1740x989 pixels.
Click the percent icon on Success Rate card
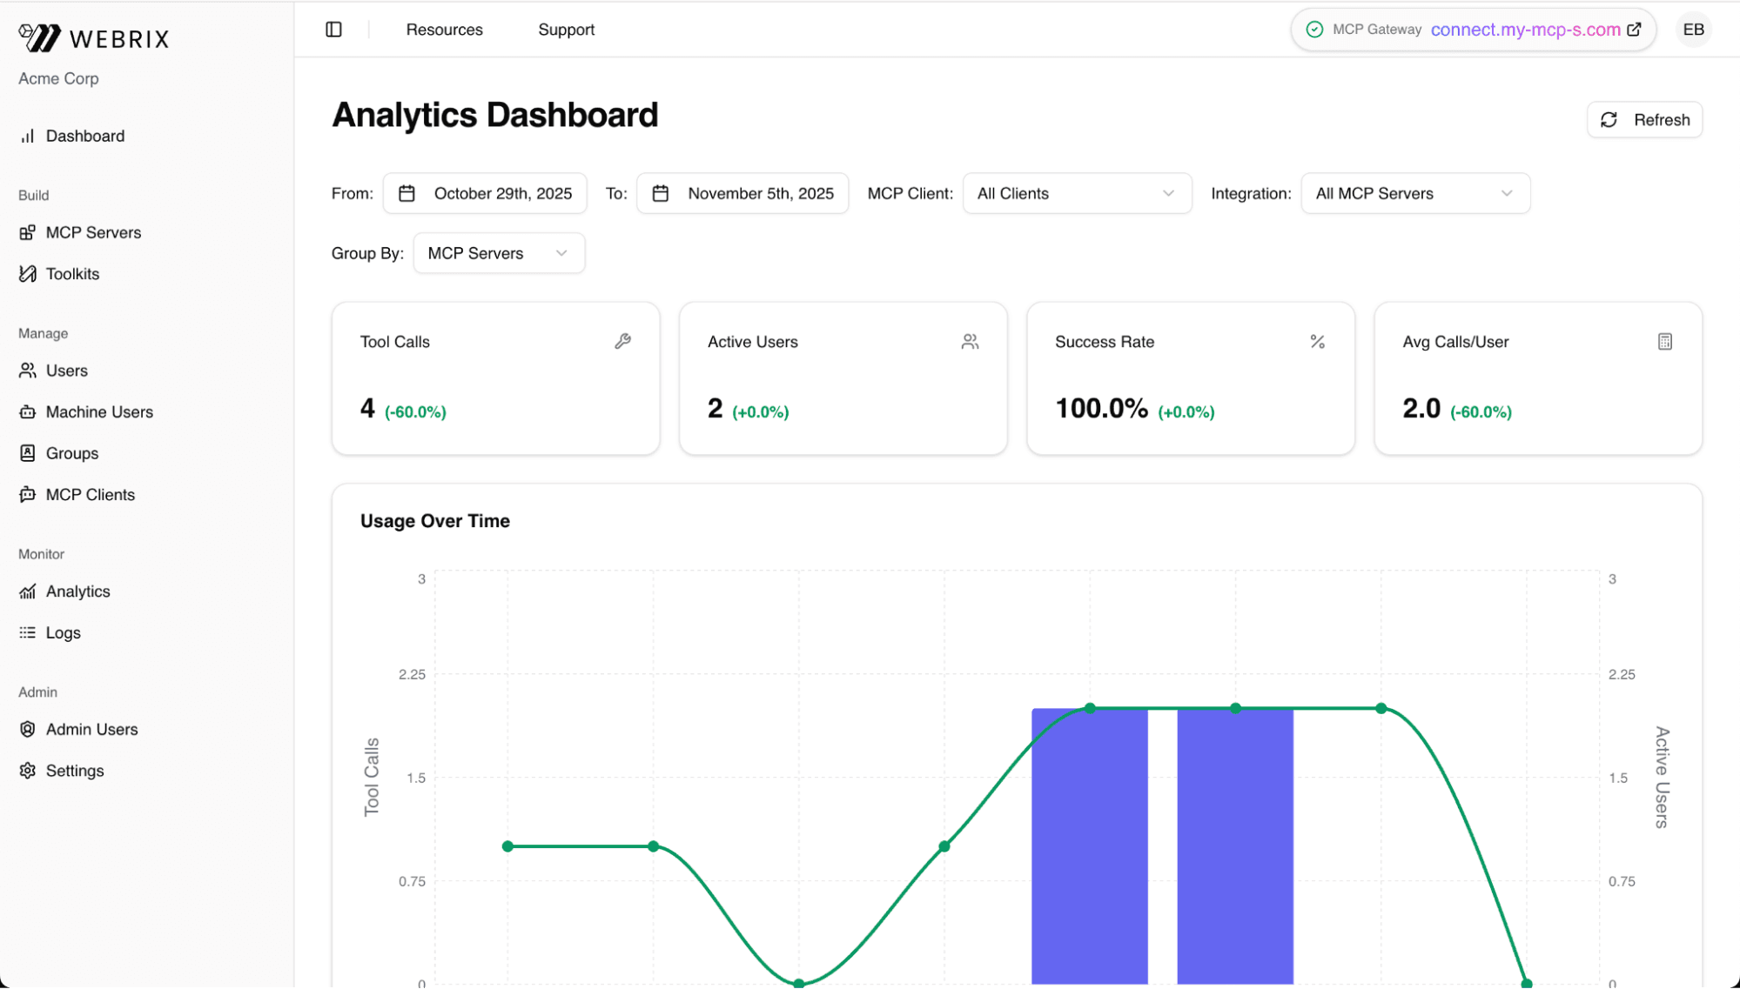coord(1318,341)
